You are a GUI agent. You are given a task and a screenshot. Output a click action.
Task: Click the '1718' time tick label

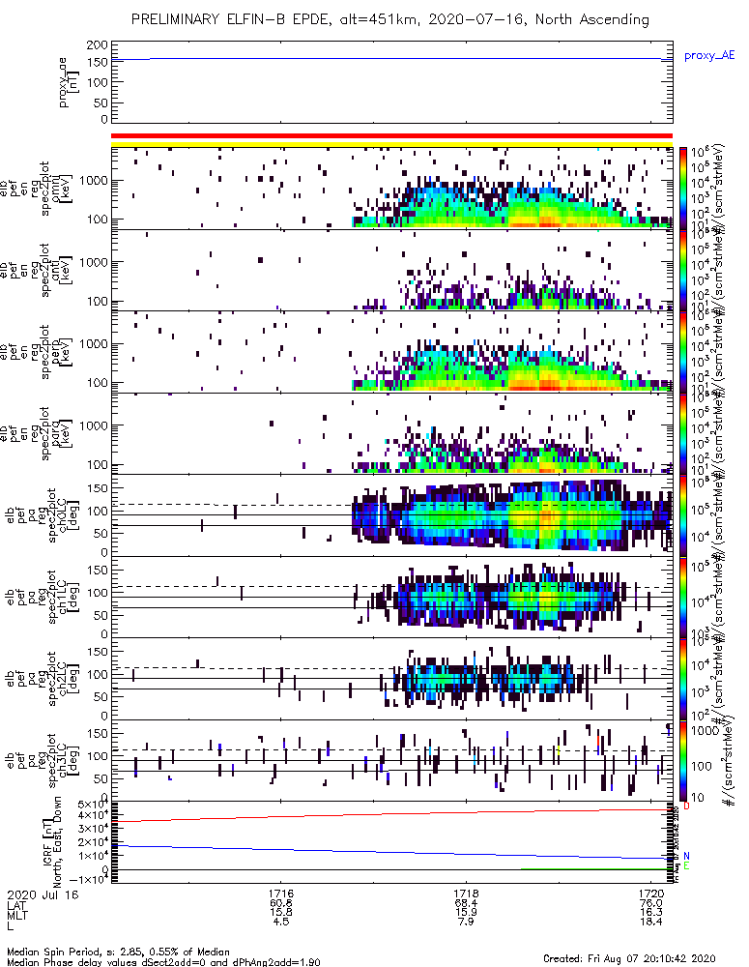tap(466, 894)
